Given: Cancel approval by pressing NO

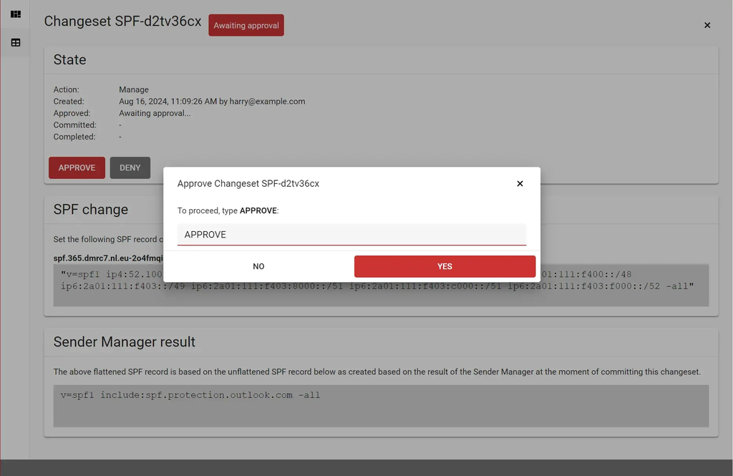Looking at the screenshot, I should (x=258, y=266).
